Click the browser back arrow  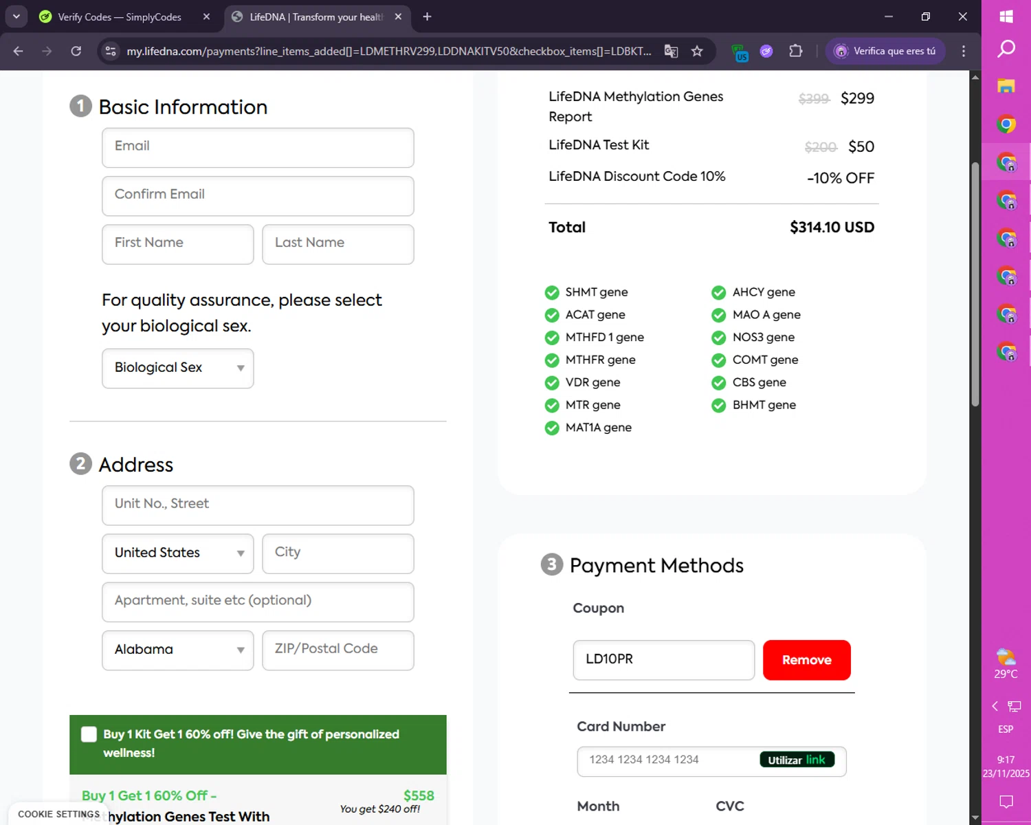click(19, 51)
